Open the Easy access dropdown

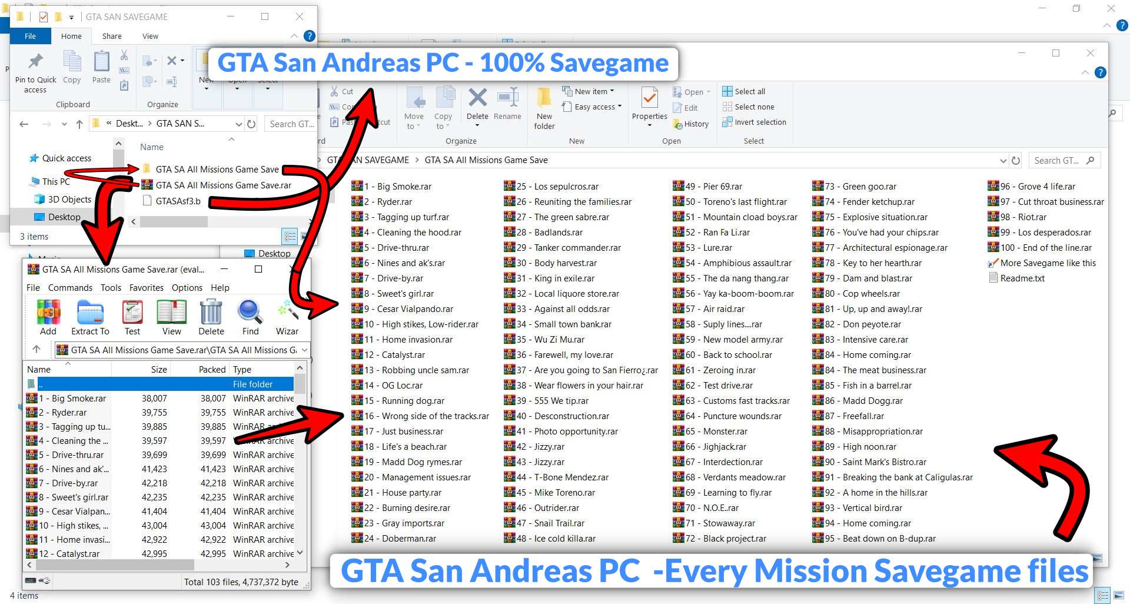[592, 107]
